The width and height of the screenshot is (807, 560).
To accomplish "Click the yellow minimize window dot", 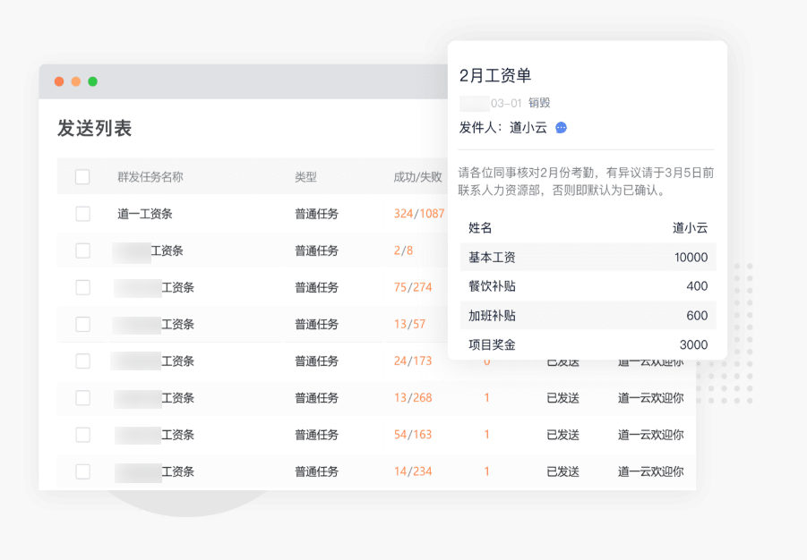I will 76,81.
